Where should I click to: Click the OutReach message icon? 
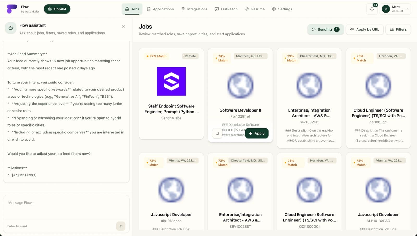[x=217, y=9]
